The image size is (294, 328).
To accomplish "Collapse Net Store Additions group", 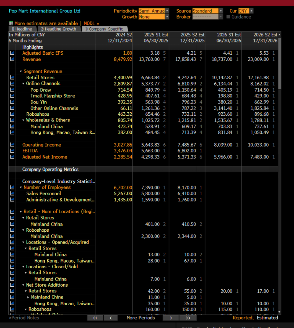I will pos(23,285).
